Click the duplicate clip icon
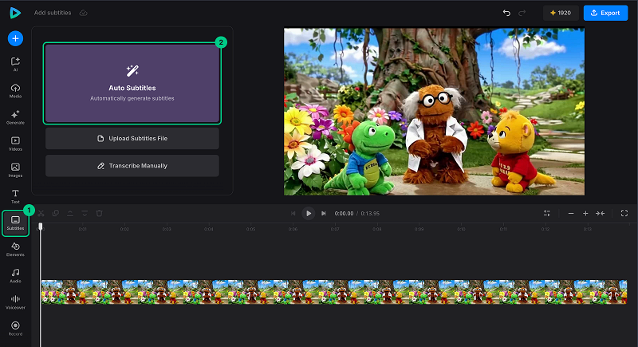Screen dimensions: 638x347 [x=56, y=213]
